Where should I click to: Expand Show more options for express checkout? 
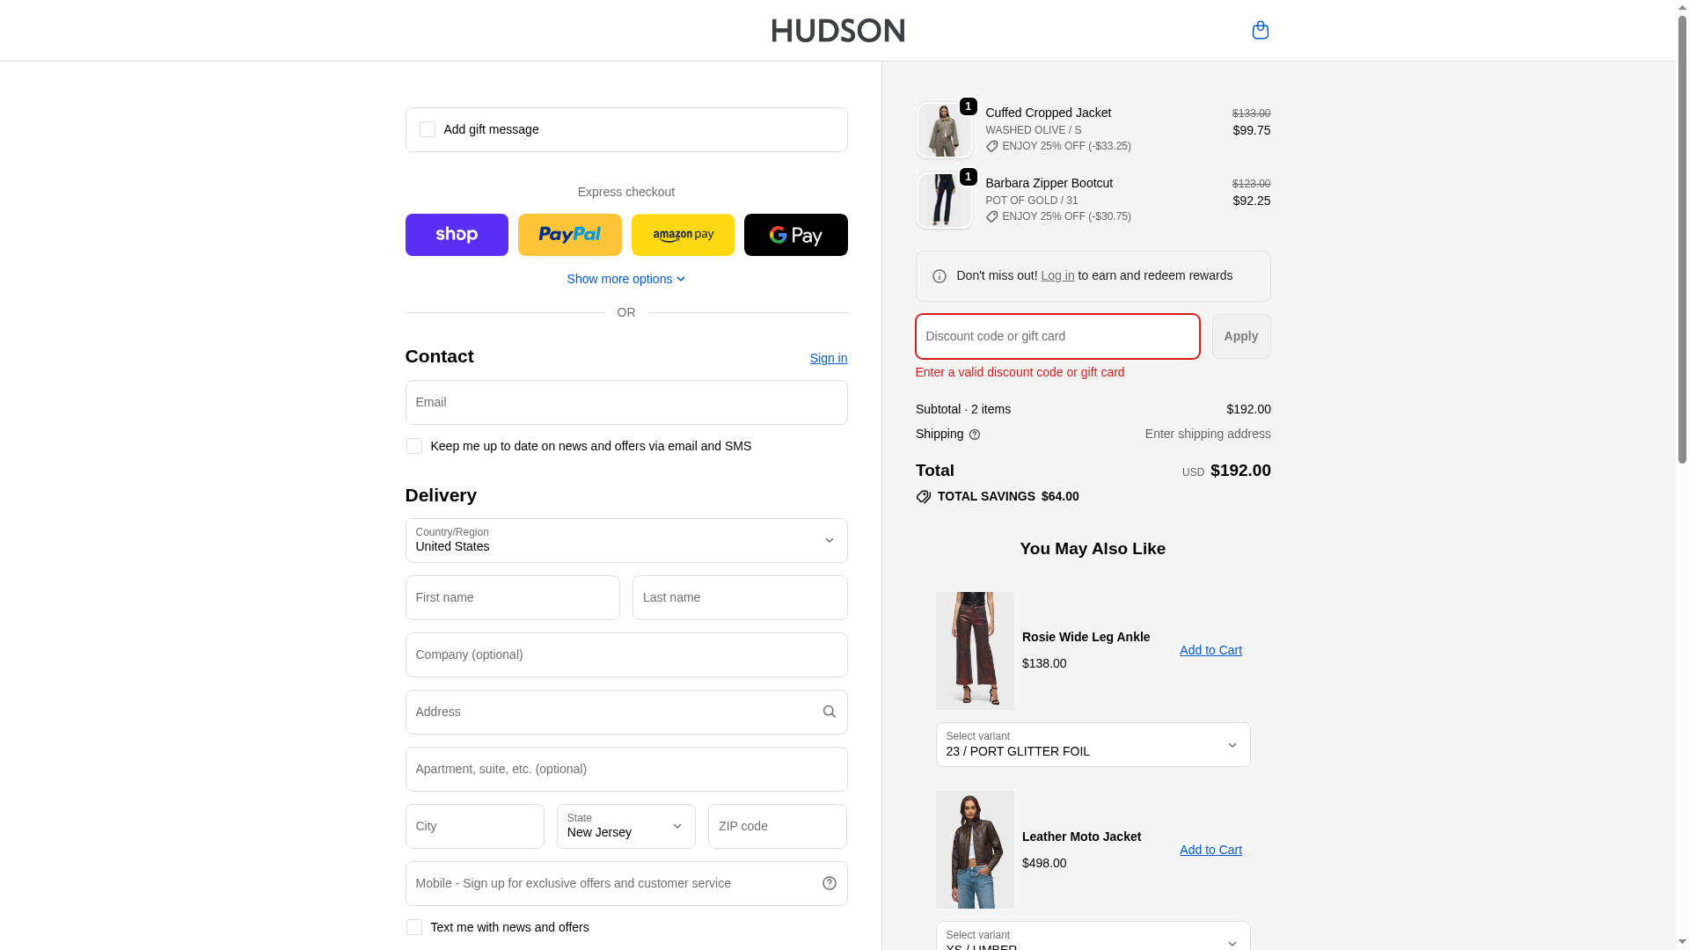[625, 279]
